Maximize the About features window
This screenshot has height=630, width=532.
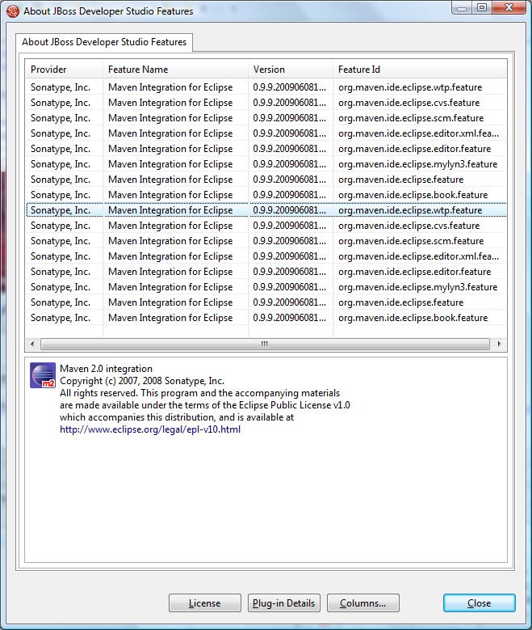point(482,8)
